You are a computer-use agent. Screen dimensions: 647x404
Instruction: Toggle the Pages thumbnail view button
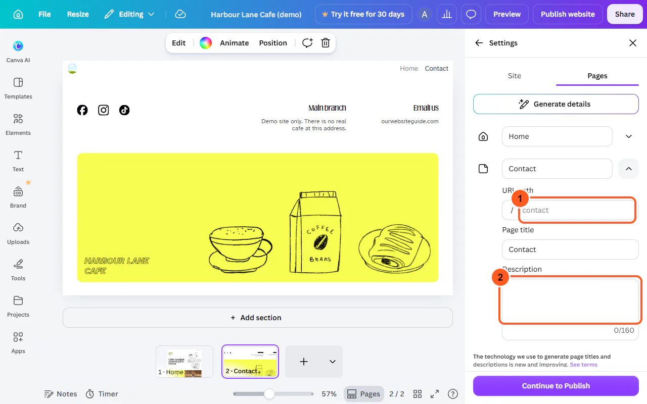tap(364, 394)
